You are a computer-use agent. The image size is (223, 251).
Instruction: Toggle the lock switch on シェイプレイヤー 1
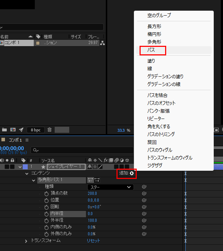(12, 167)
